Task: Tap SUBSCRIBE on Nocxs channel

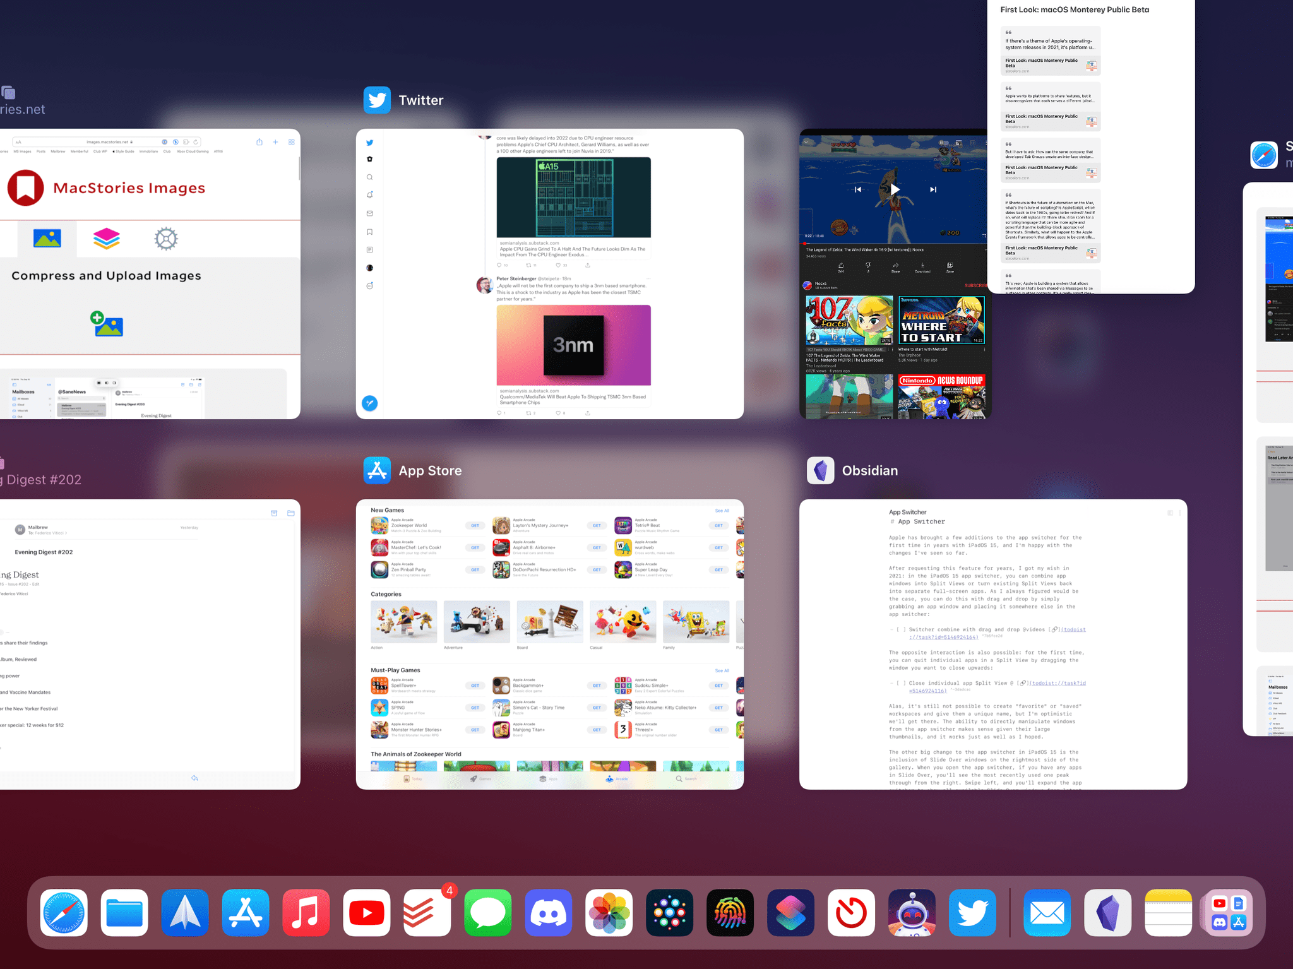Action: [975, 286]
